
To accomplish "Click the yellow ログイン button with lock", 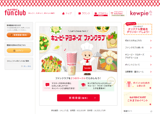I will click(19, 51).
